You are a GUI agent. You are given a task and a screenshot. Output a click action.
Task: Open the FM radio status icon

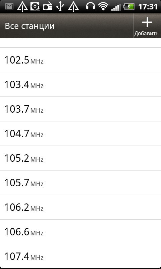[48, 7]
